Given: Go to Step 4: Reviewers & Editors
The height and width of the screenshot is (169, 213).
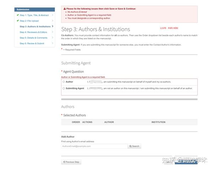Looking at the screenshot, I should [33, 32].
